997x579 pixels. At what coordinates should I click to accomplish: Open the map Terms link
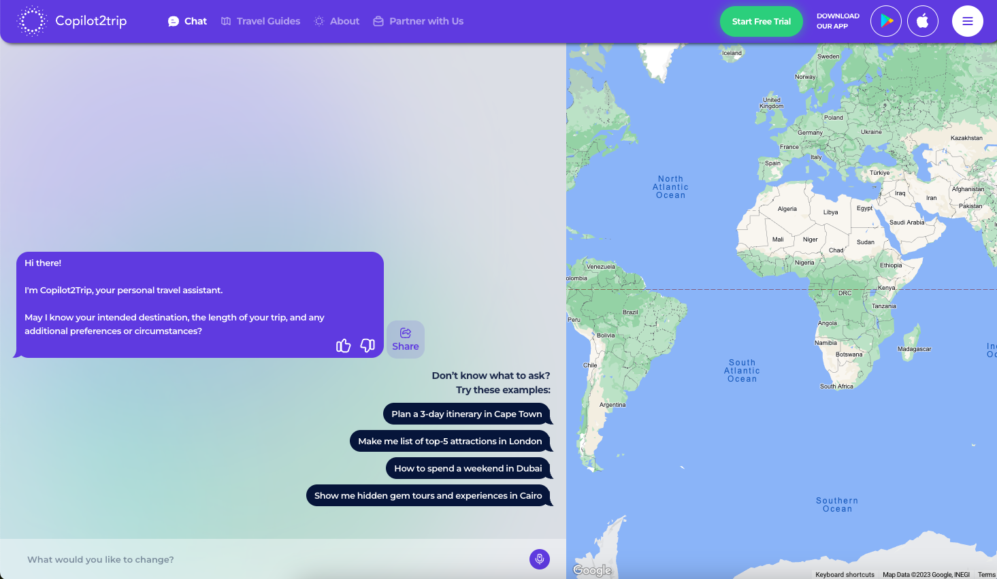pyautogui.click(x=986, y=575)
